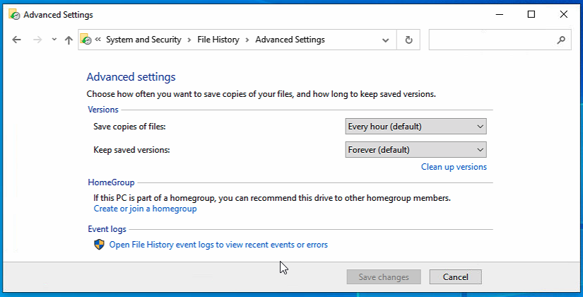Select System and Security in breadcrumb
Image resolution: width=583 pixels, height=297 pixels.
click(x=143, y=40)
